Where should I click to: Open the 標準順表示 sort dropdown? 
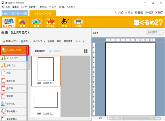[50, 51]
